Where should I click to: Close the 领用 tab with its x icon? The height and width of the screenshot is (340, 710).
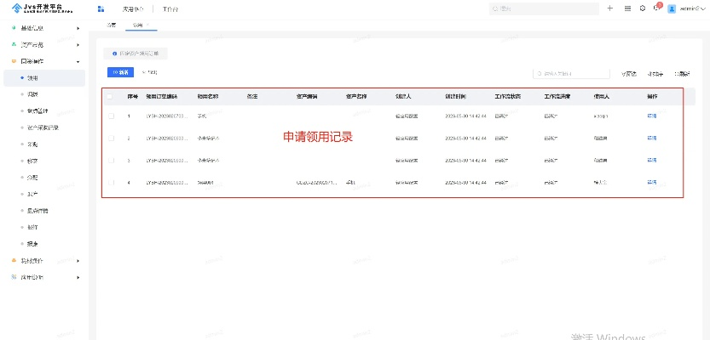pyautogui.click(x=147, y=25)
